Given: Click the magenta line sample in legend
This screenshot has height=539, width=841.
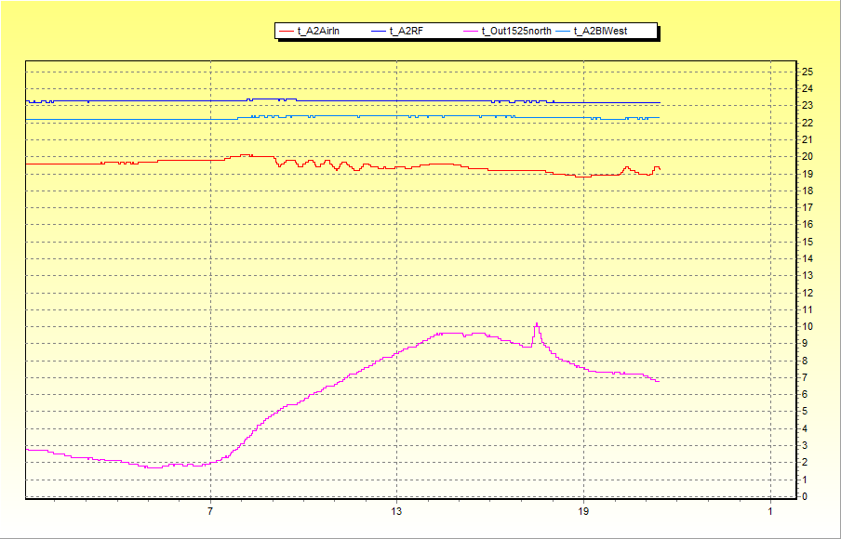Looking at the screenshot, I should click(471, 32).
